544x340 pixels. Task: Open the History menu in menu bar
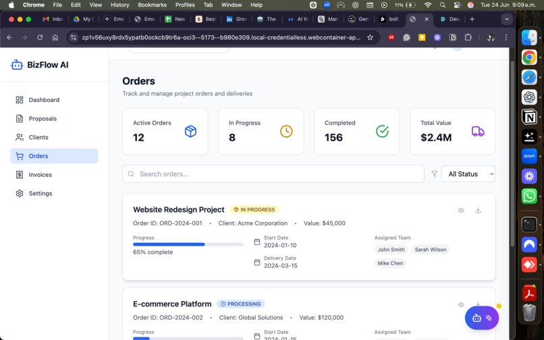(x=119, y=5)
